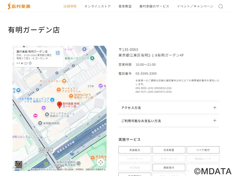
Task: Click the red Shimamura Gakki map pin
Action: point(59,105)
